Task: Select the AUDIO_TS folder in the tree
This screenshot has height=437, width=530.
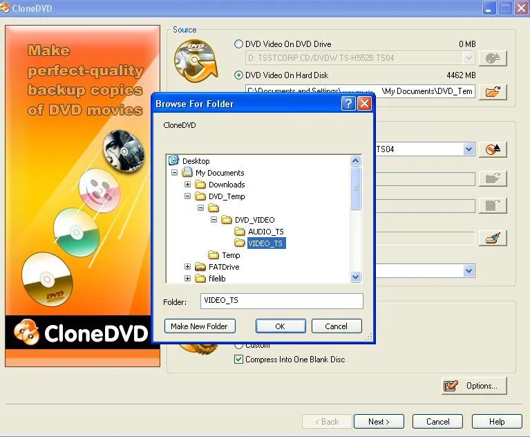Action: [265, 232]
